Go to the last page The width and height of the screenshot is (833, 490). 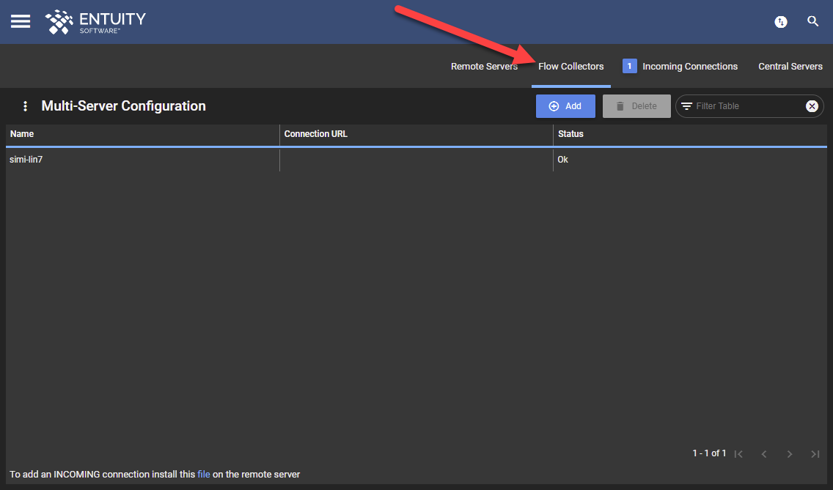(x=815, y=454)
